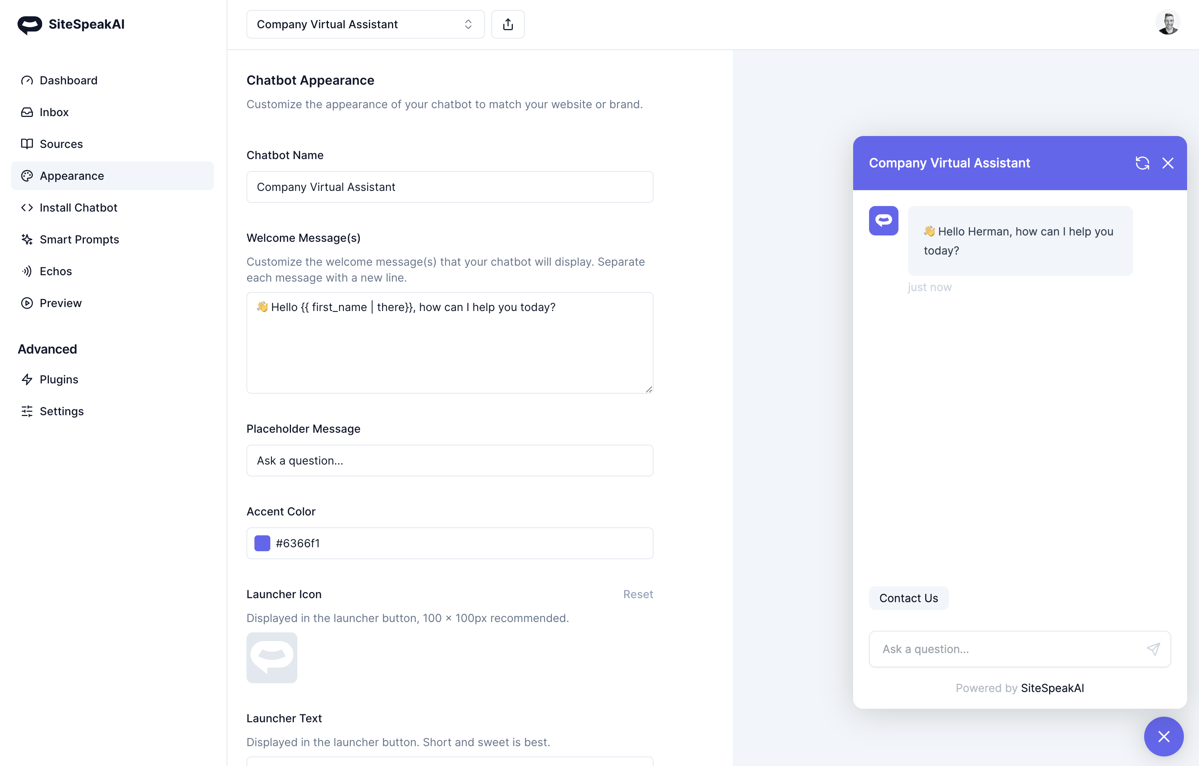Viewport: 1199px width, 766px height.
Task: Toggle the round chat launcher button
Action: pyautogui.click(x=1163, y=736)
